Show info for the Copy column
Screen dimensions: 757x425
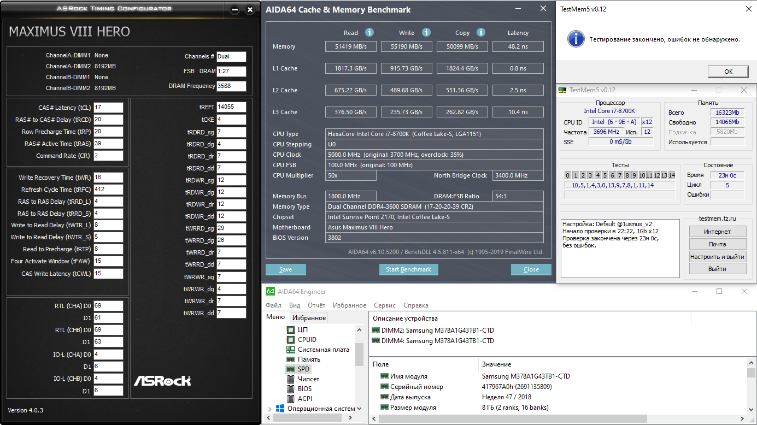(481, 32)
